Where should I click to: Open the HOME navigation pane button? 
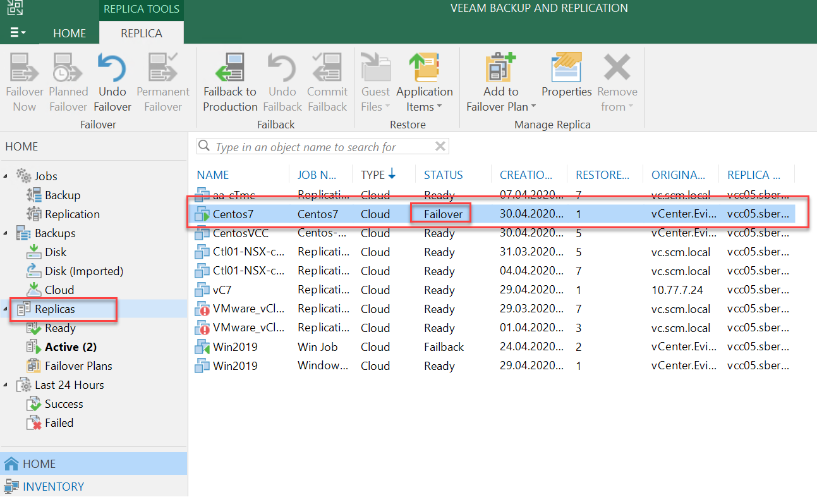[94, 463]
